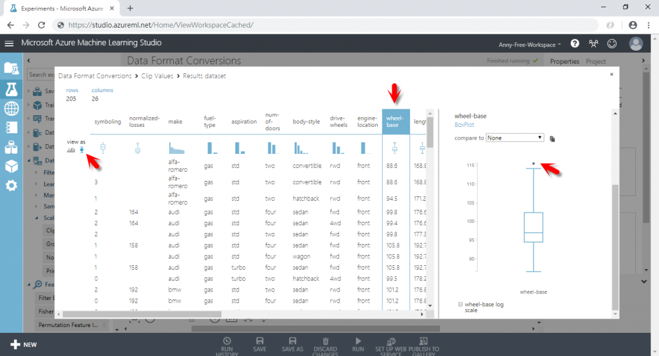The image size is (659, 356).
Task: Collapse the Feature Selection tree node
Action: click(29, 285)
